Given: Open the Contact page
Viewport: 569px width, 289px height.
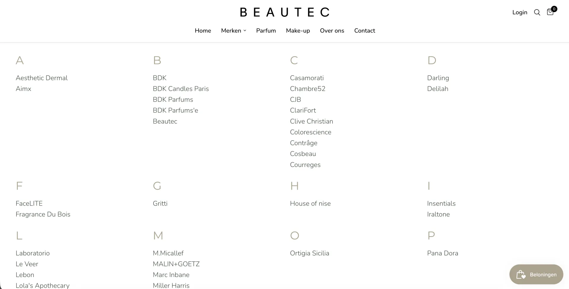Looking at the screenshot, I should [365, 30].
